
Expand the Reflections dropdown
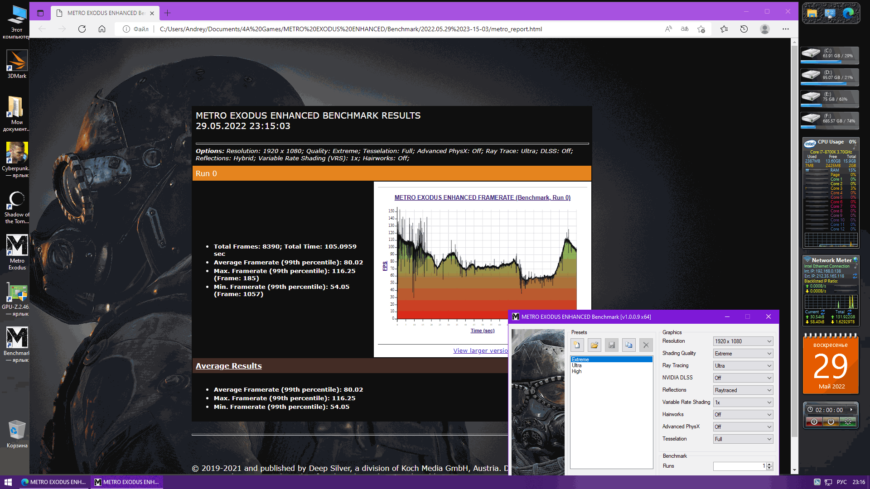tap(743, 390)
